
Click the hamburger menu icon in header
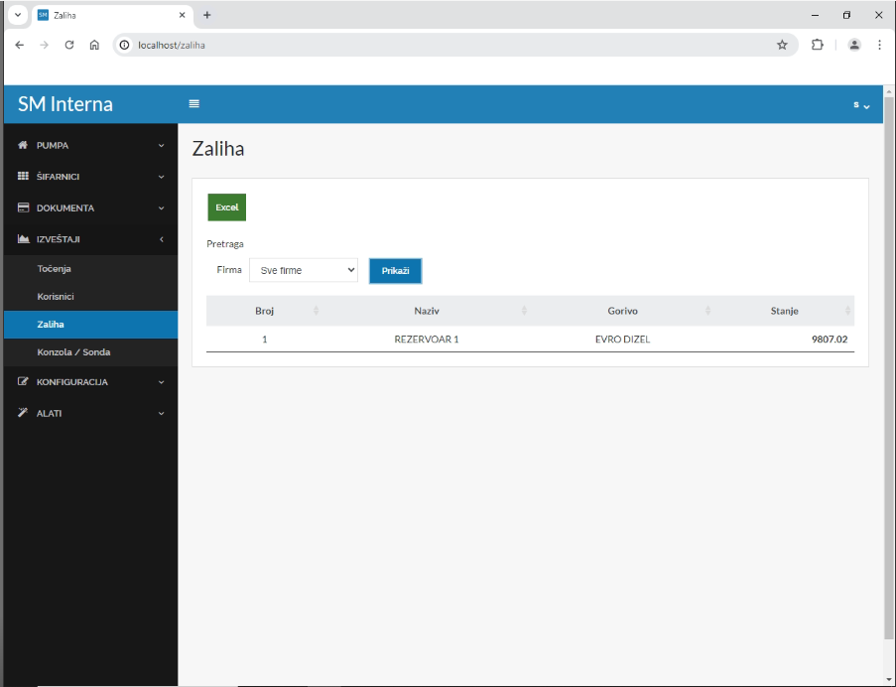click(194, 104)
